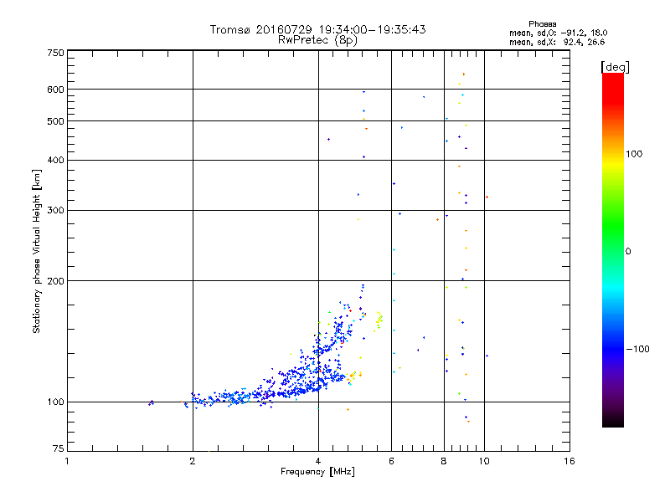Click the 'Phases' header text
The height and width of the screenshot is (502, 670).
(x=542, y=24)
